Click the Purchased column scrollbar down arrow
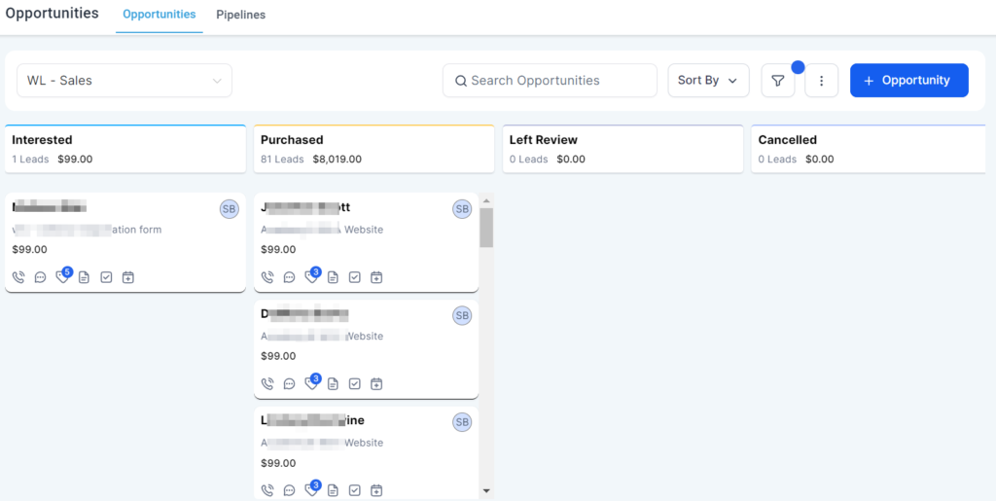The height and width of the screenshot is (501, 996). coord(486,491)
